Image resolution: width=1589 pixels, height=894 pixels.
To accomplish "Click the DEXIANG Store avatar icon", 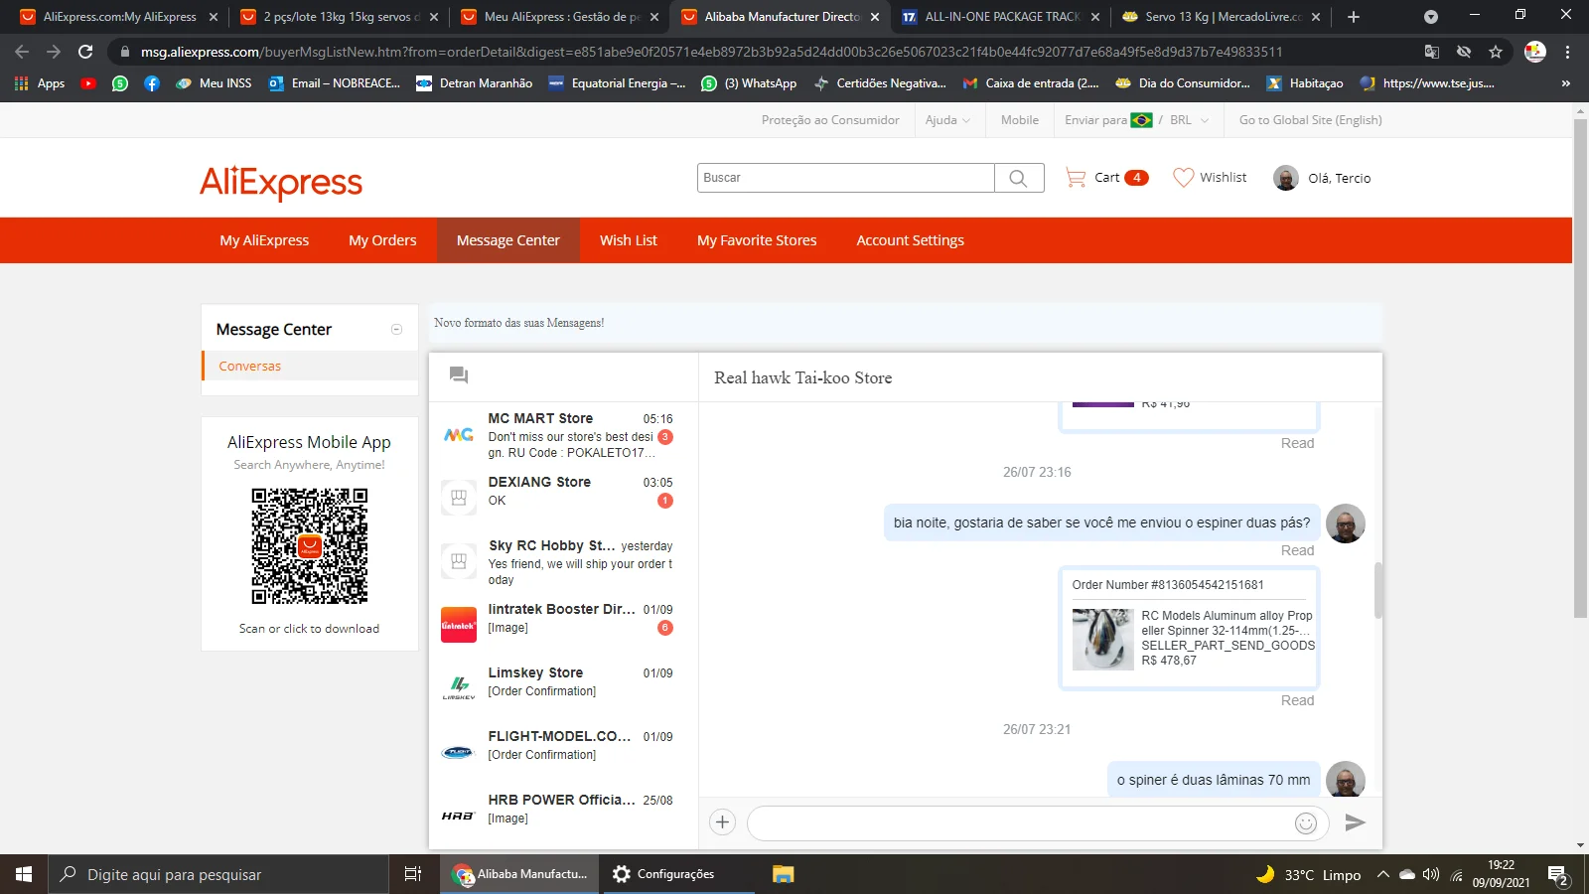I will coord(459,499).
